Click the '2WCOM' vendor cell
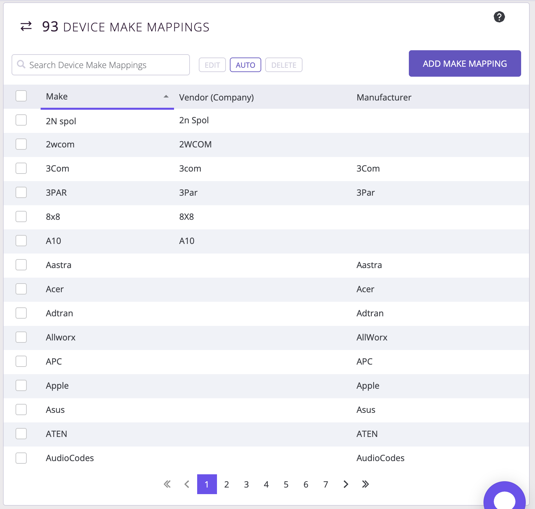Screen dimensions: 535x509 click(195, 144)
